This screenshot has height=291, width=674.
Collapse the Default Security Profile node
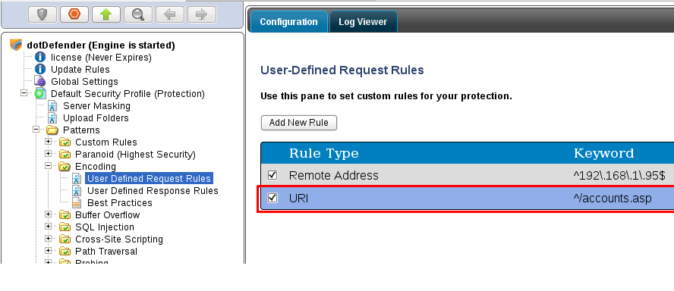pos(24,93)
